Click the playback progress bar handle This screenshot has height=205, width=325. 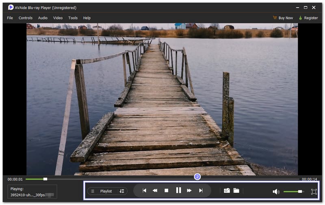tap(45, 179)
